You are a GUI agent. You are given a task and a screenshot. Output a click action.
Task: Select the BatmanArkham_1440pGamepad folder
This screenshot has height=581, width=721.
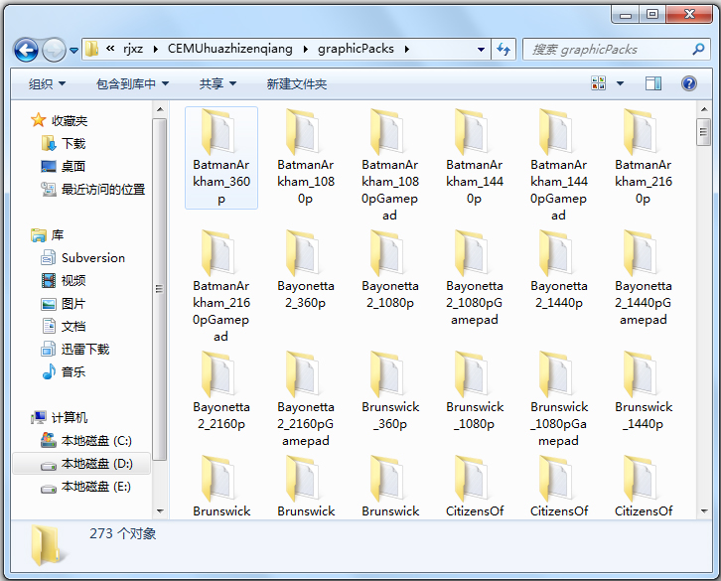[559, 166]
